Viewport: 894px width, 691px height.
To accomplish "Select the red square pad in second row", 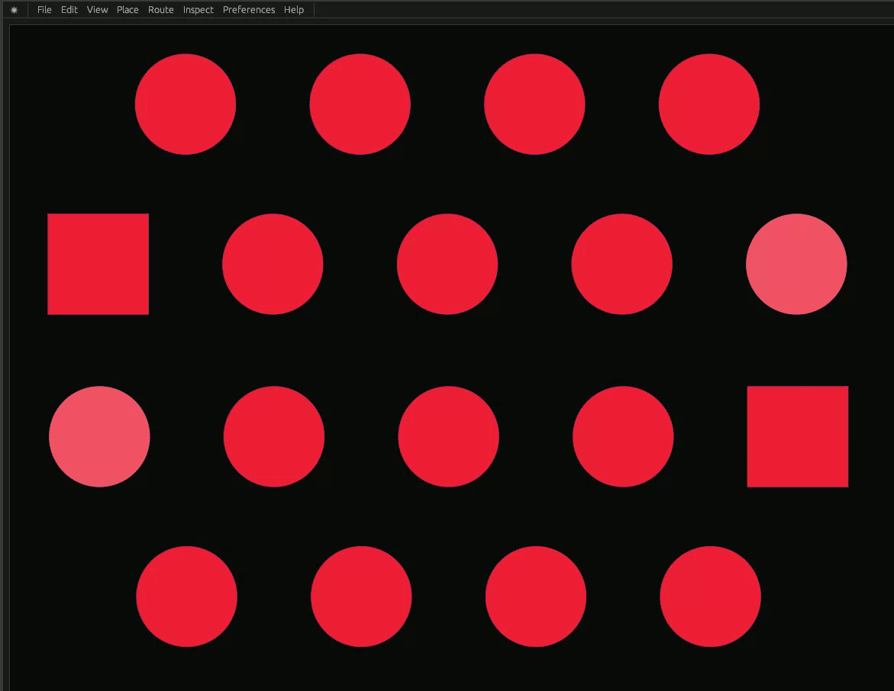I will point(98,264).
